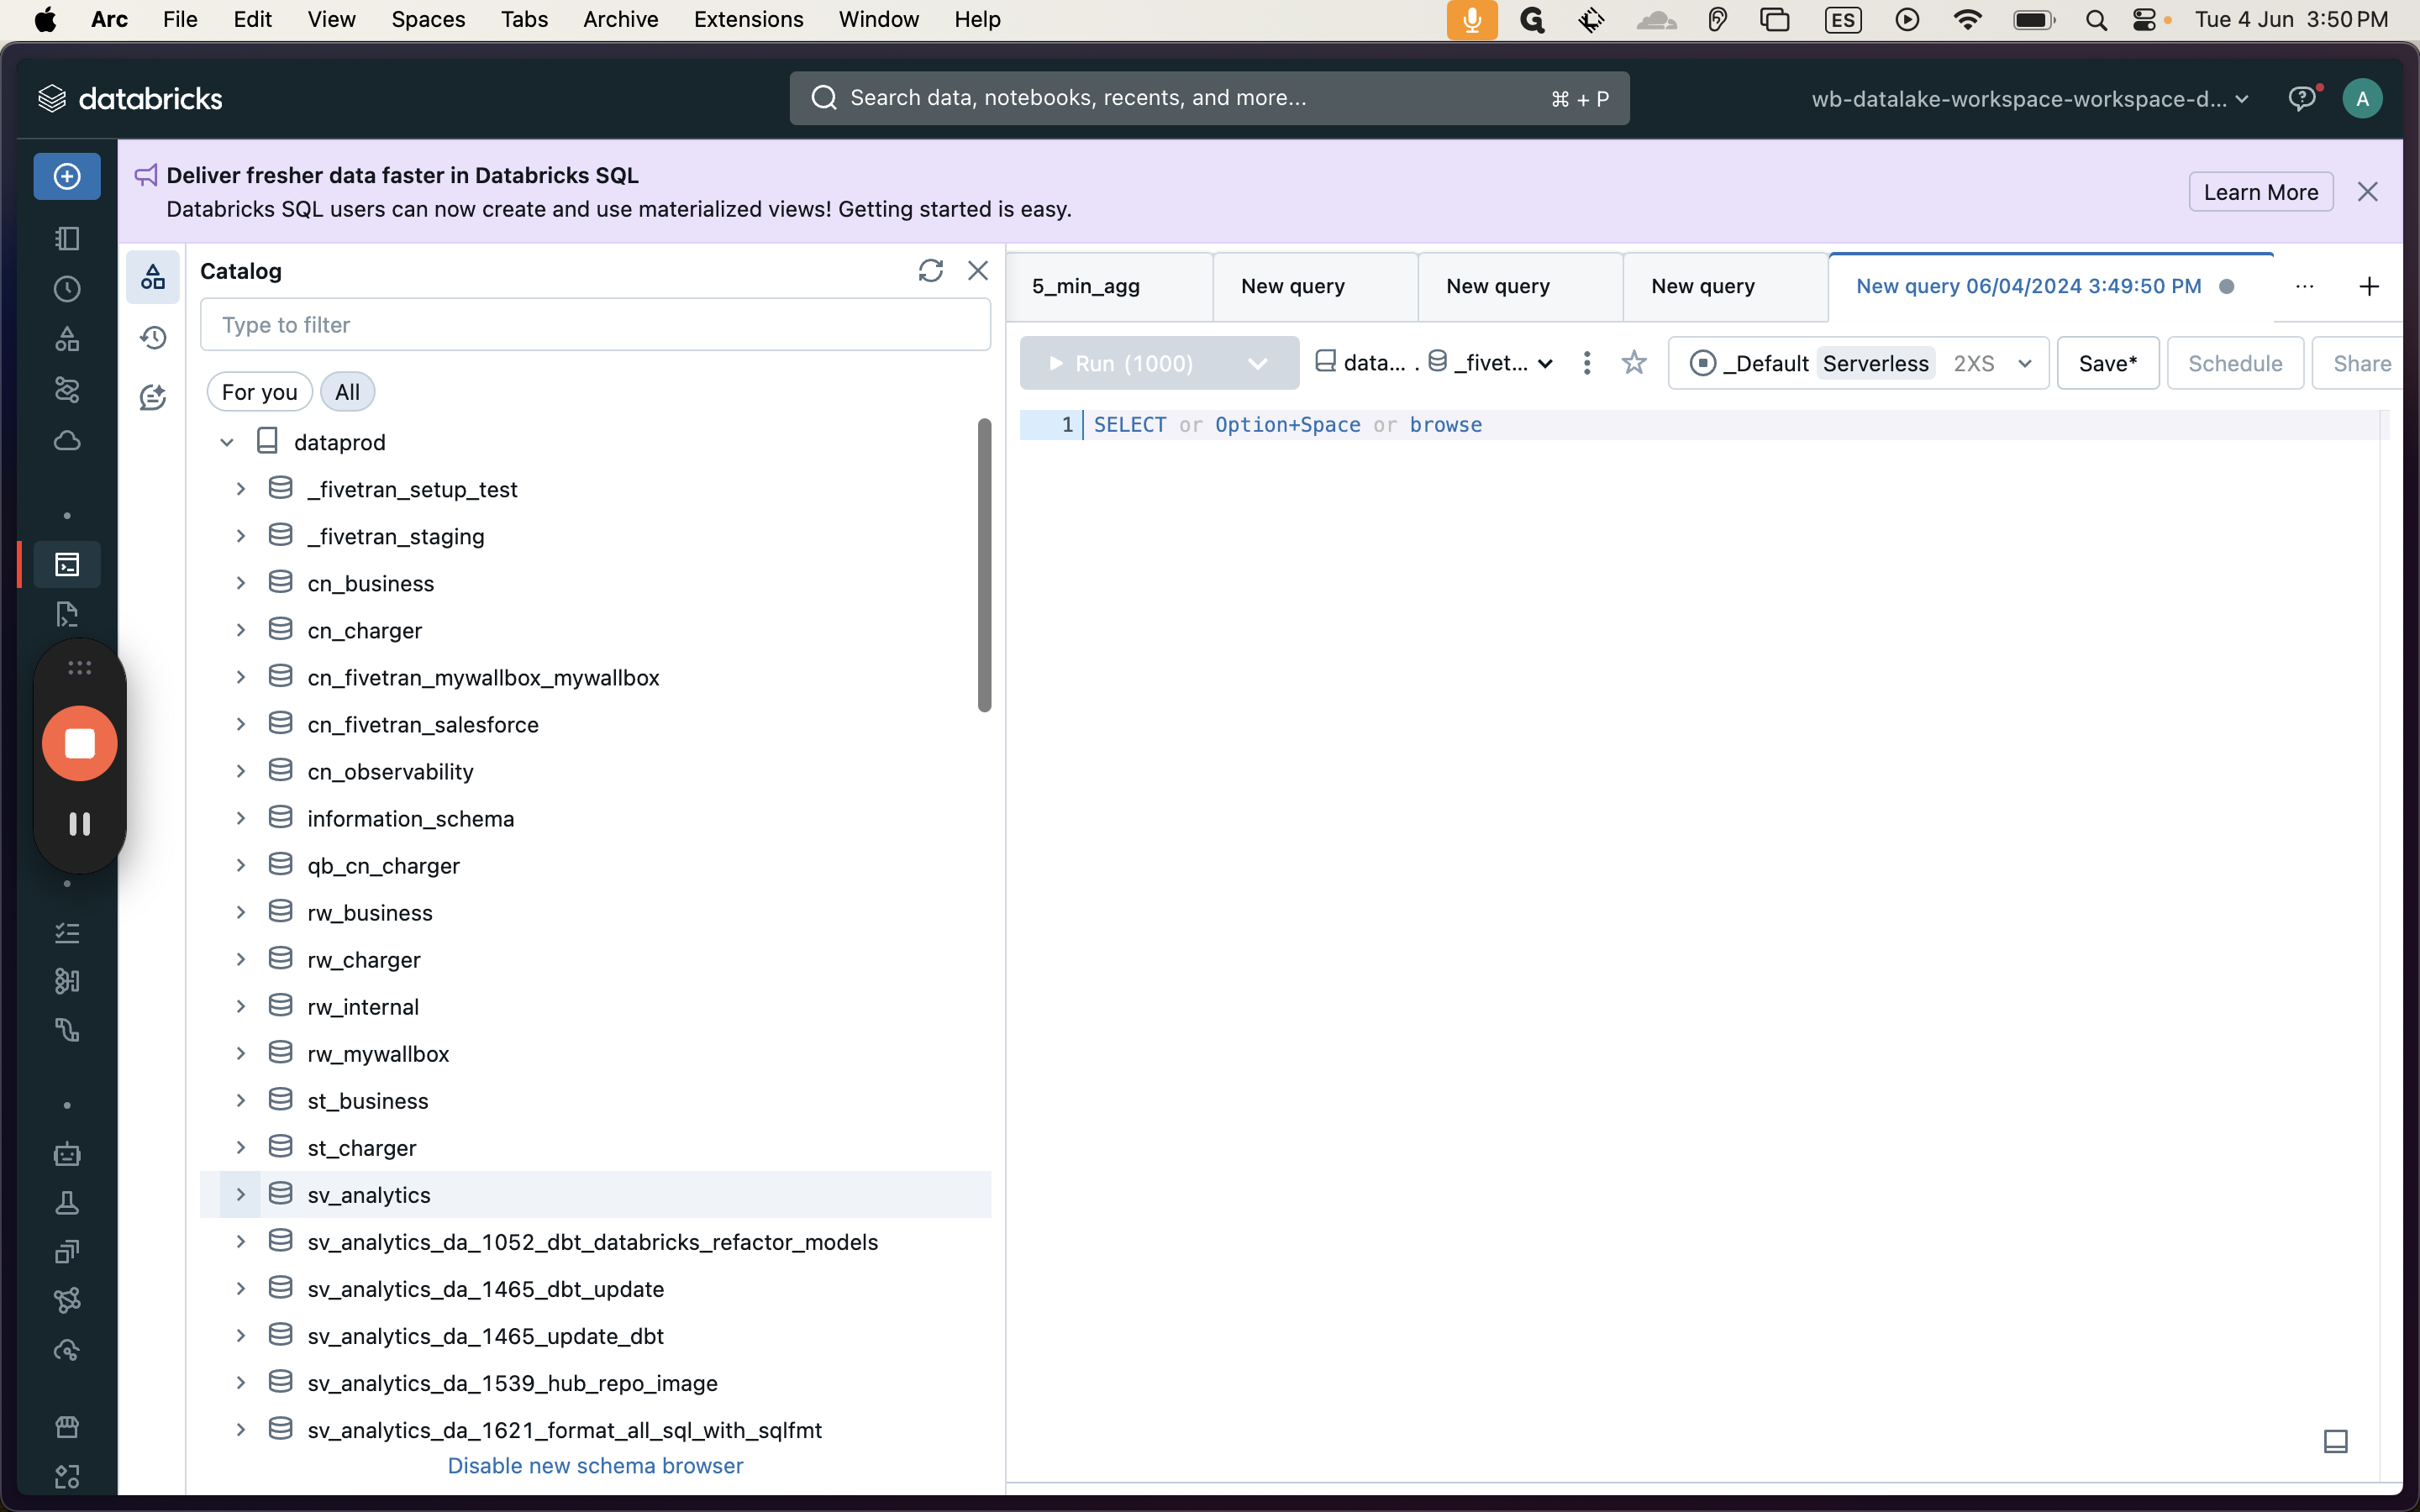Click the New (plus) button in sidebar
The height and width of the screenshot is (1512, 2420).
tap(67, 177)
